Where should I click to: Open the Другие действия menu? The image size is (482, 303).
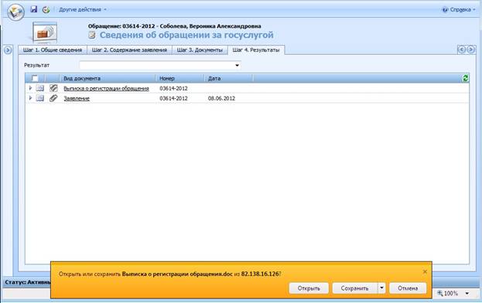point(82,9)
